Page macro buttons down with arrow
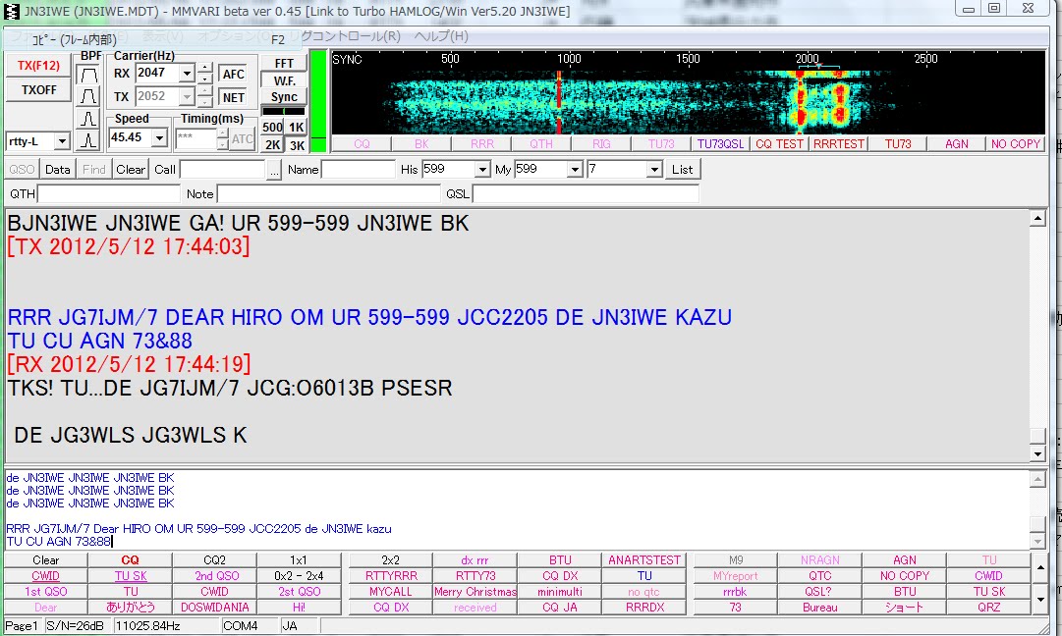Image resolution: width=1062 pixels, height=636 pixels. pos(1040,600)
